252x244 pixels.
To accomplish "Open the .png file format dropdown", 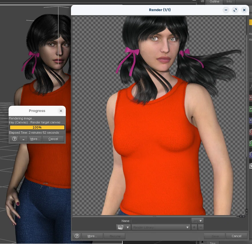I will coord(198,221).
